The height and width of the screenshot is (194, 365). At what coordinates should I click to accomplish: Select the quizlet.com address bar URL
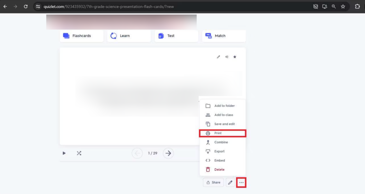tap(109, 7)
